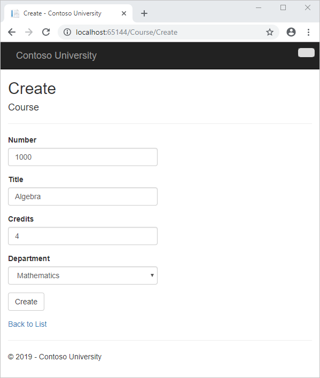Click the large Create page heading
The image size is (320, 378).
pyautogui.click(x=32, y=89)
